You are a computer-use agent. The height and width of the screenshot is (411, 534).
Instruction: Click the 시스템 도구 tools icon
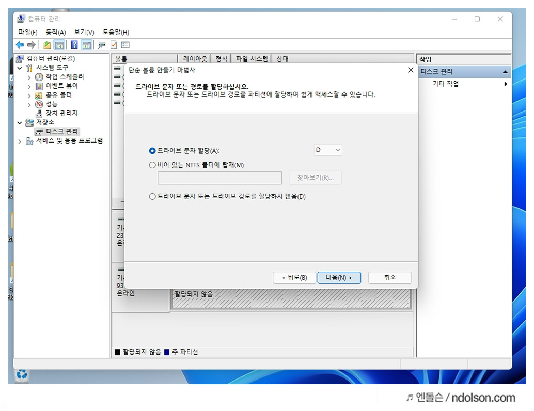[29, 68]
